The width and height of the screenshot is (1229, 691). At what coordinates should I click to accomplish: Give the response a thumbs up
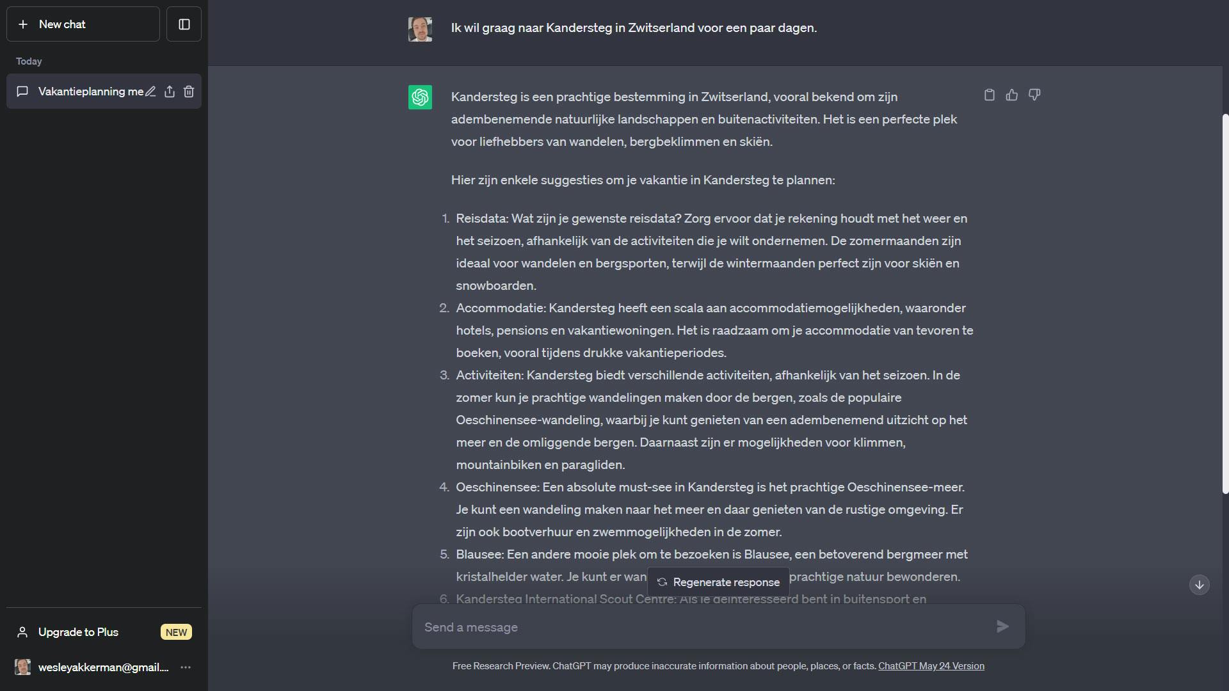[1011, 95]
